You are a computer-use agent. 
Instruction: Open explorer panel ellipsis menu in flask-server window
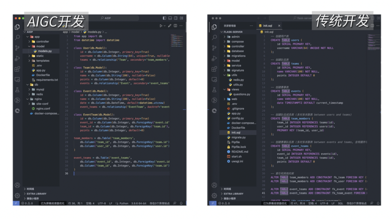pyautogui.click(x=251, y=25)
